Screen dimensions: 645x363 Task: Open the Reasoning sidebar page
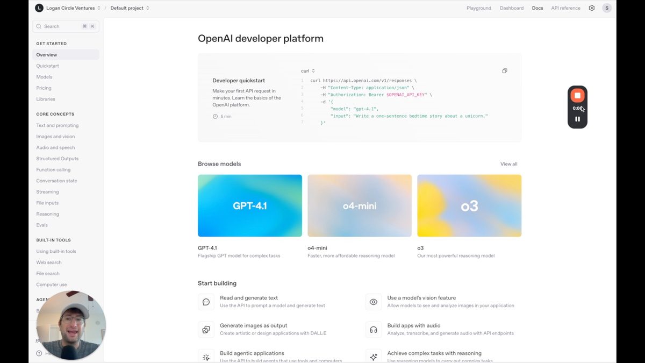click(47, 214)
